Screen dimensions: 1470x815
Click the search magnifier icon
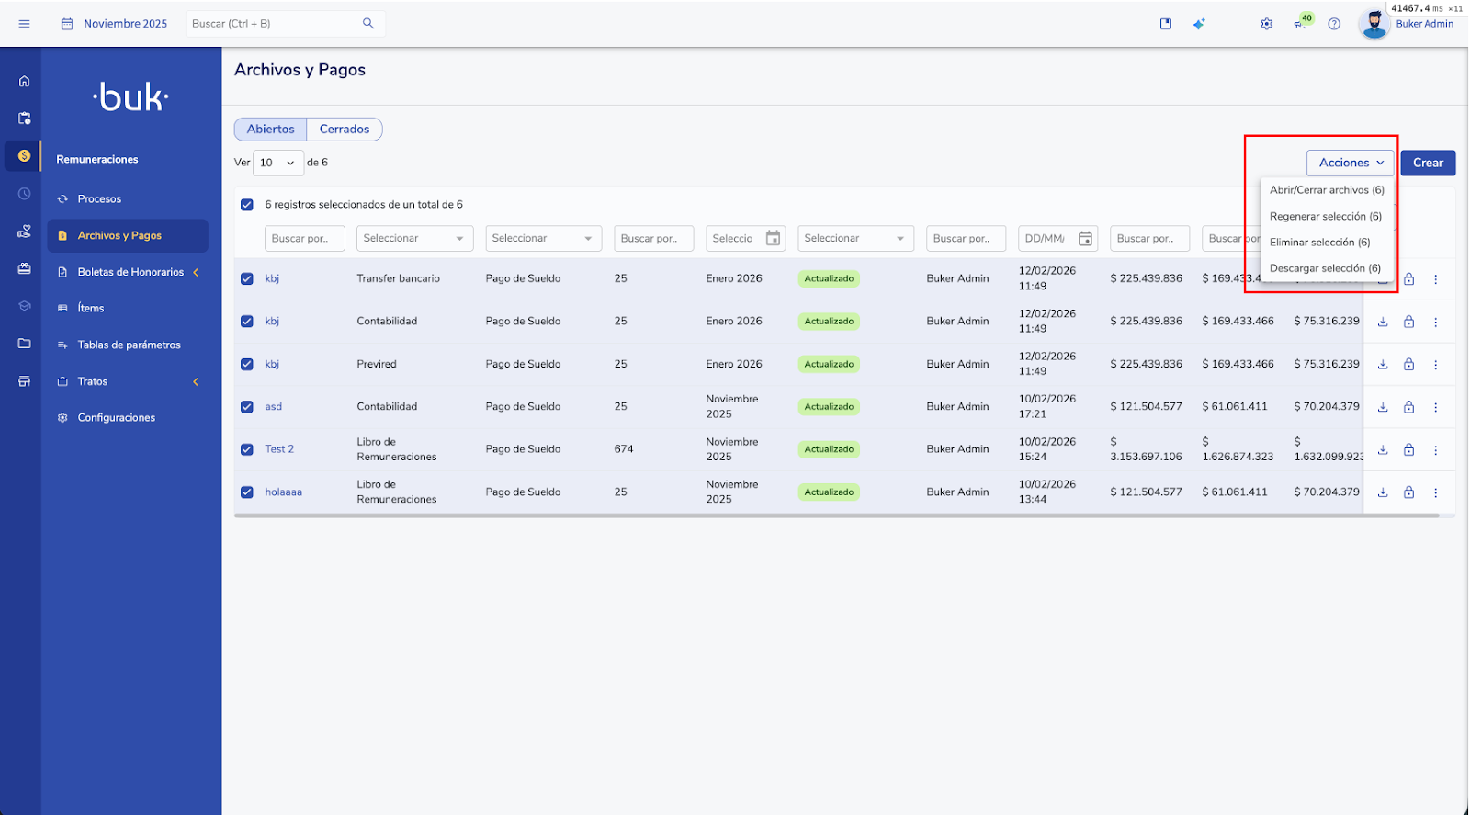pos(368,24)
